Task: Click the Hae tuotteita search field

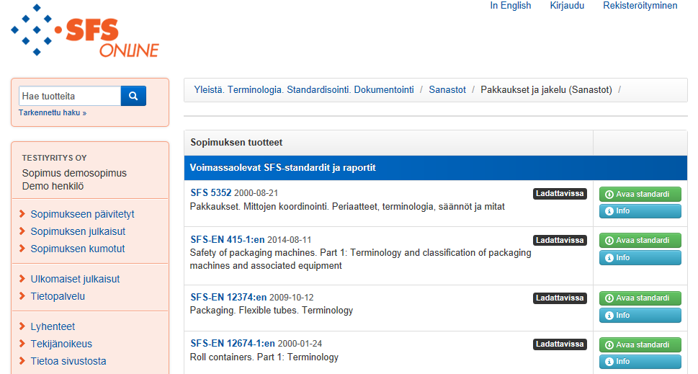Action: click(x=70, y=96)
